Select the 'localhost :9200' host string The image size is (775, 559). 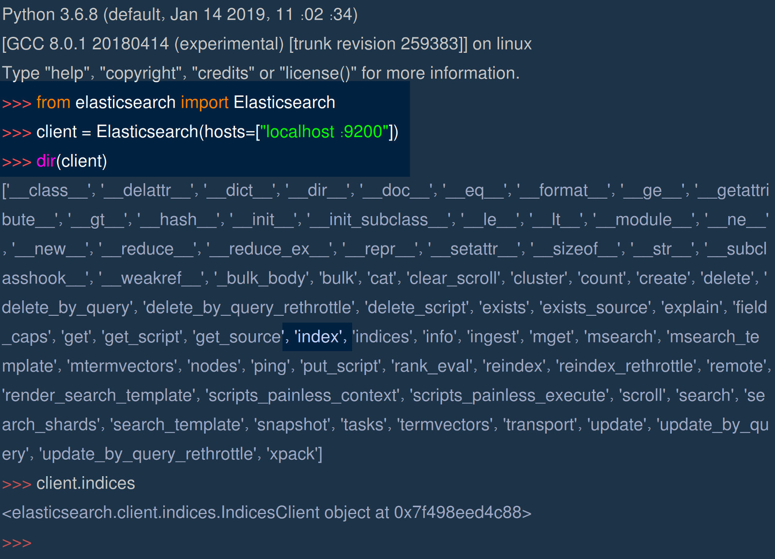pos(324,132)
